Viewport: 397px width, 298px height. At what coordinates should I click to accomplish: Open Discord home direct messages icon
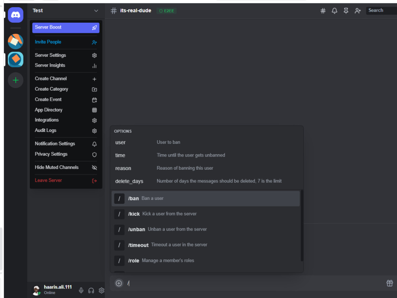pos(15,15)
